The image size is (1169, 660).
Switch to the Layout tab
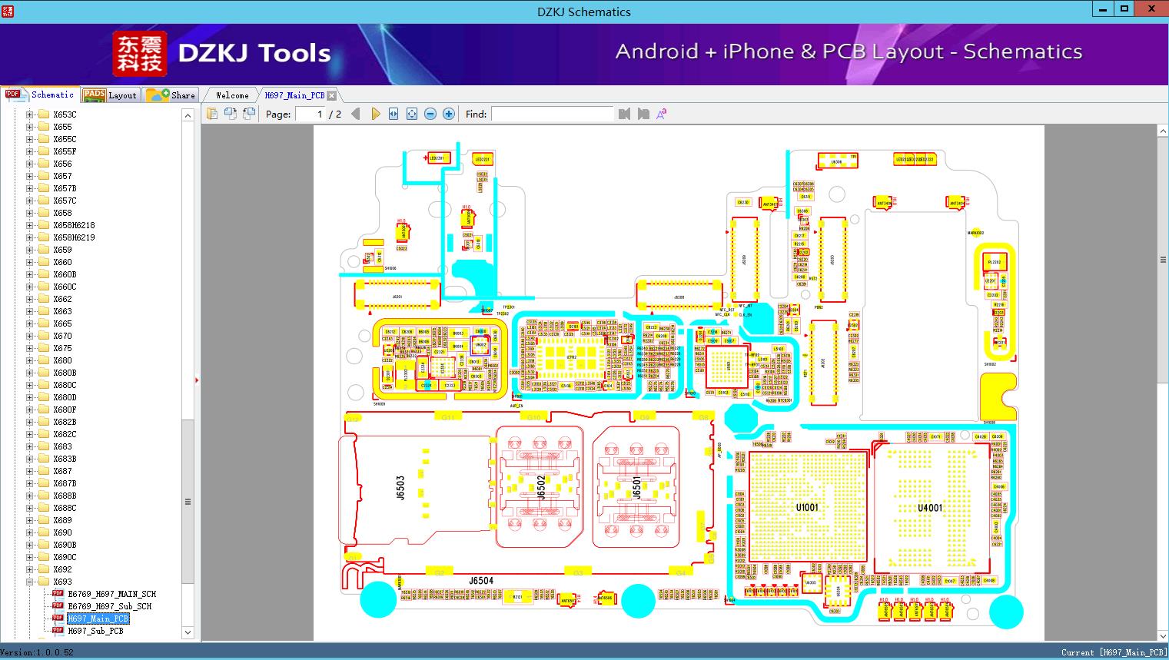[110, 95]
